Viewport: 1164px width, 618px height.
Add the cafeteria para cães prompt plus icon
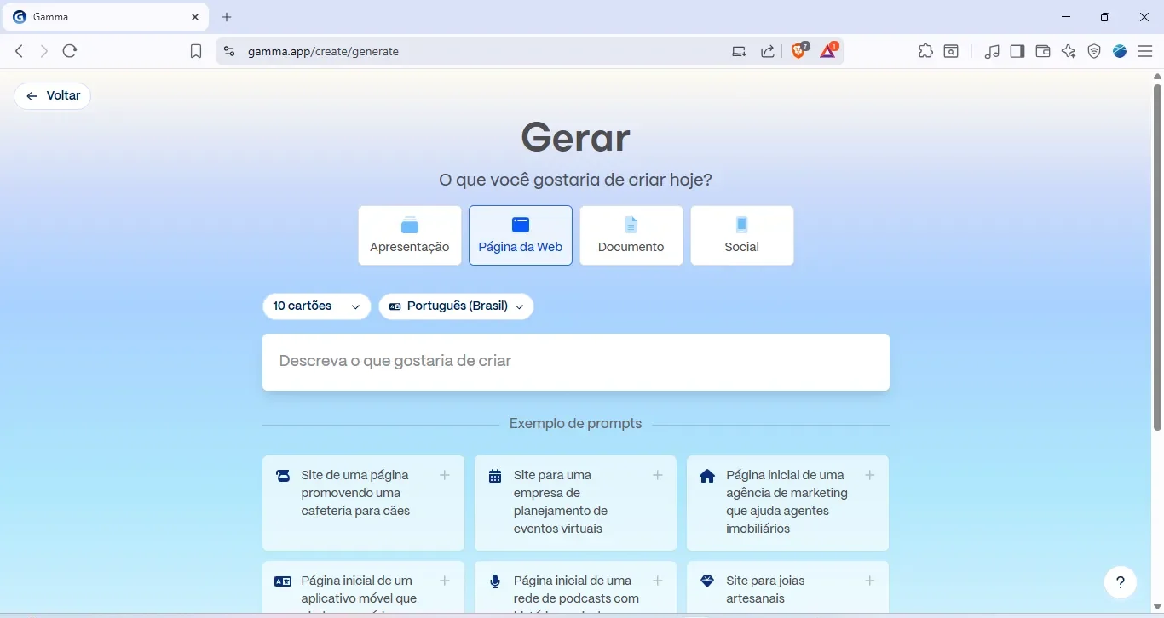445,475
